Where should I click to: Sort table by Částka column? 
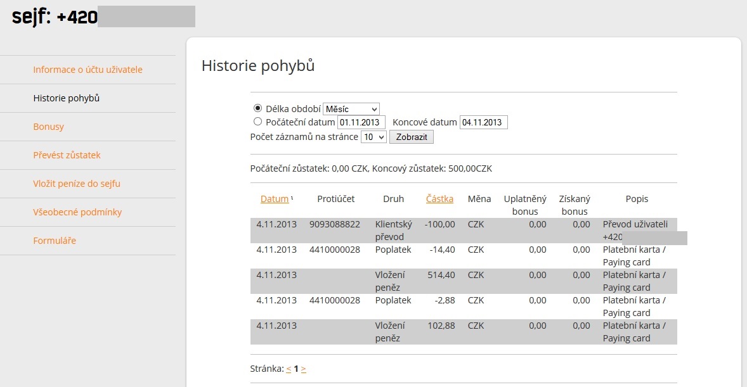(x=439, y=199)
